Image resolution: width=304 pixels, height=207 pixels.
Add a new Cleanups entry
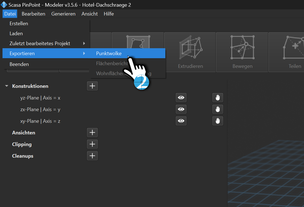point(92,156)
